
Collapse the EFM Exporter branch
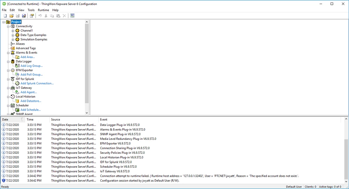pos(8,70)
